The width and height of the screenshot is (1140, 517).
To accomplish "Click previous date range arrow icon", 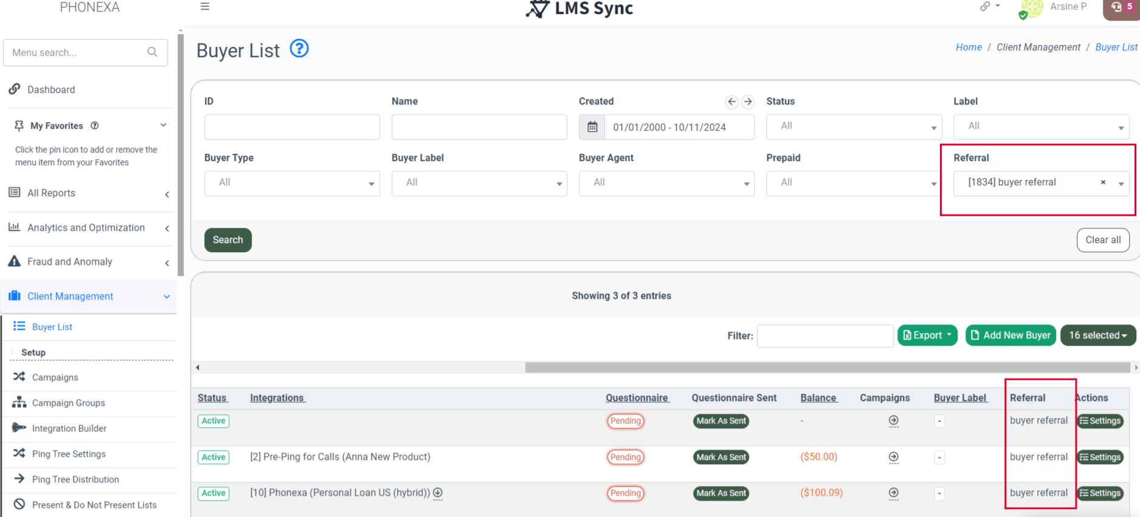I will 731,101.
